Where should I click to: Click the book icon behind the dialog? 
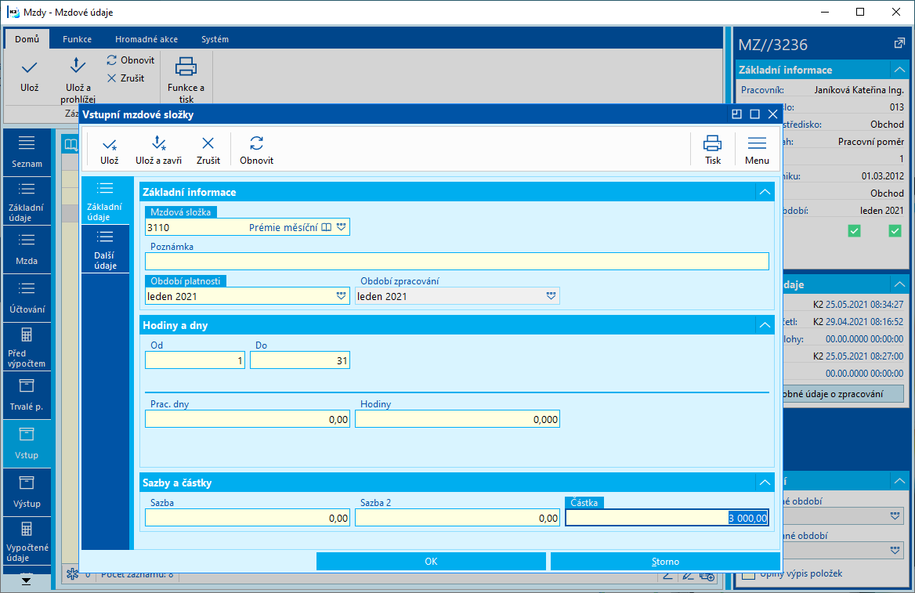[71, 144]
